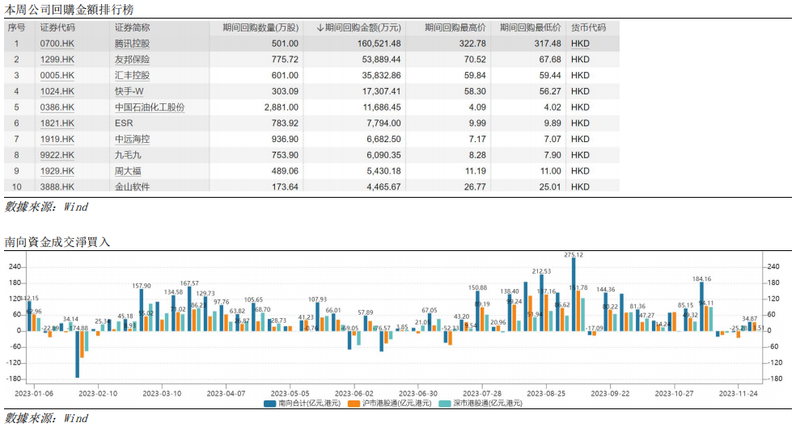Select the 53,889.44 amount cell
Viewport: 796px width, 427px height.
pyautogui.click(x=381, y=59)
